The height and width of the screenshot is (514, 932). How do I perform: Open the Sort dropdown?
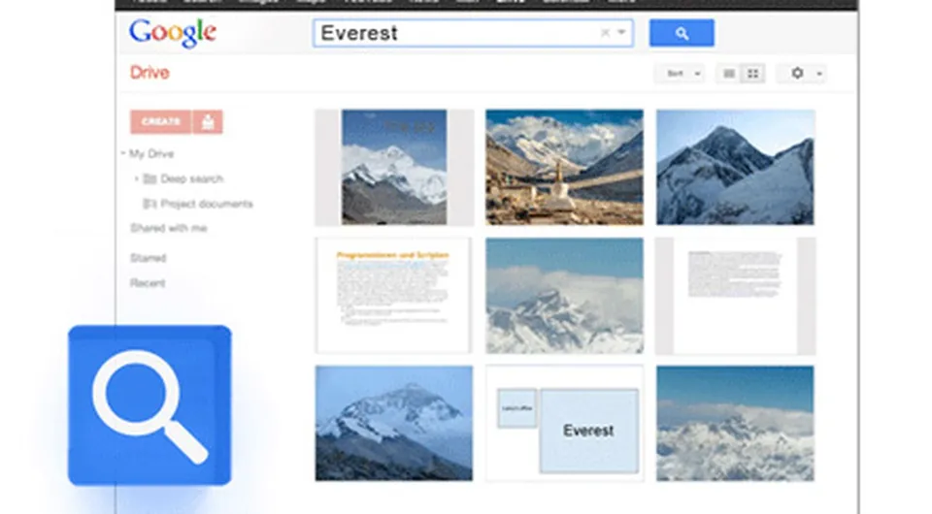[x=680, y=74]
